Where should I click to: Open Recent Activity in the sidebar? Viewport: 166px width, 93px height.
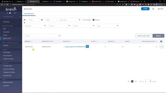(8, 82)
